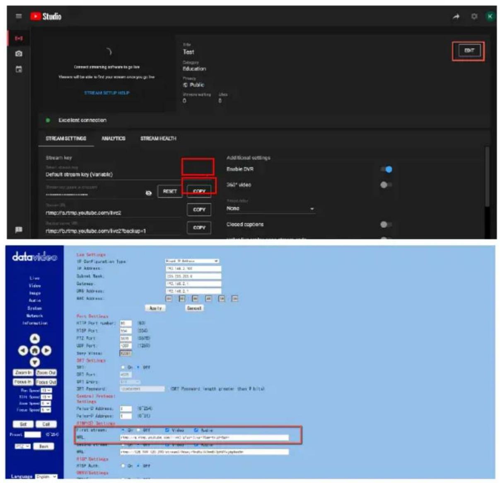Click the feedback icon at sidebar bottom
This screenshot has height=483, width=500.
[x=19, y=230]
